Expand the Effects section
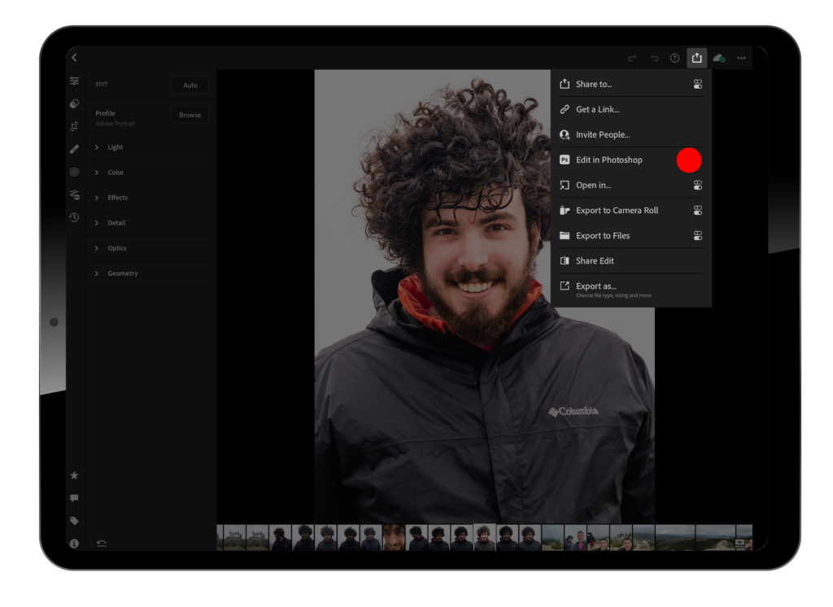 click(x=150, y=198)
